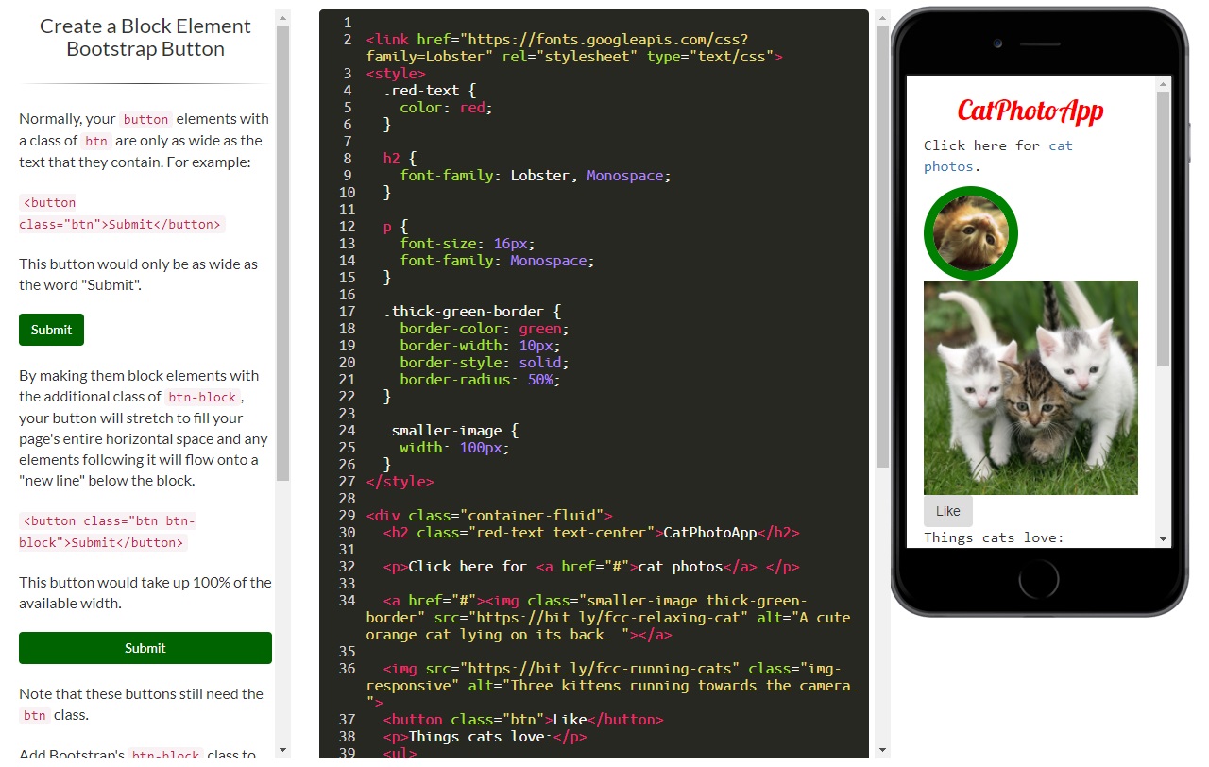The image size is (1209, 767).
Task: Click the 'color: red;' line in editor
Action: tap(446, 108)
